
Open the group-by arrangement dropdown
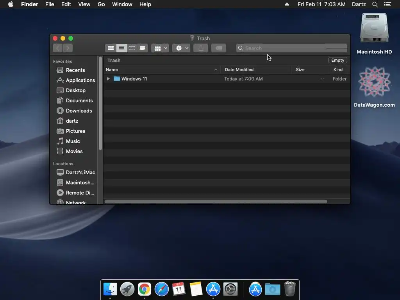click(161, 48)
